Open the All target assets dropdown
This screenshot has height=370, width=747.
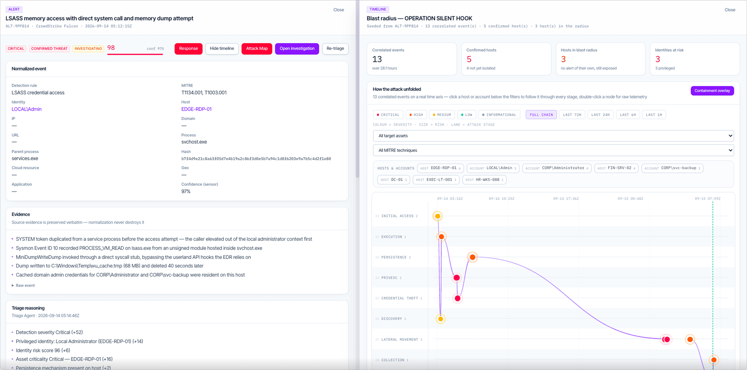pyautogui.click(x=554, y=136)
